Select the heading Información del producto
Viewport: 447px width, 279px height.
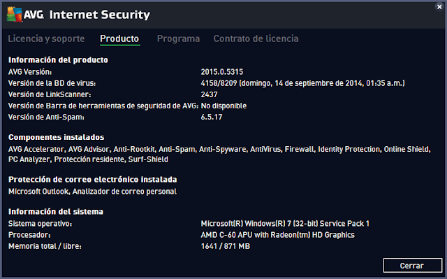click(x=58, y=60)
